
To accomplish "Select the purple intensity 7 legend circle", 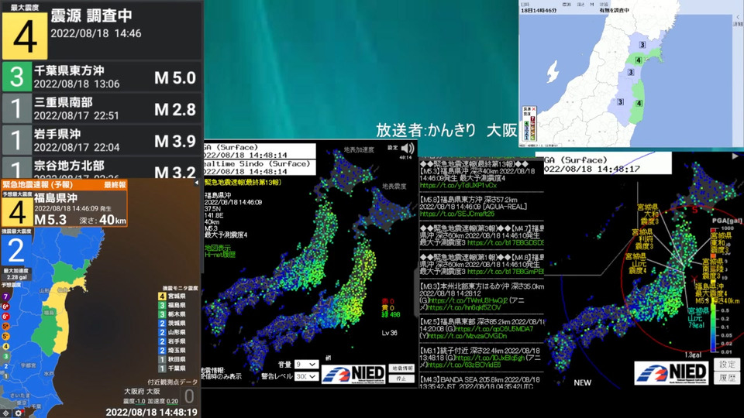I will 5,296.
